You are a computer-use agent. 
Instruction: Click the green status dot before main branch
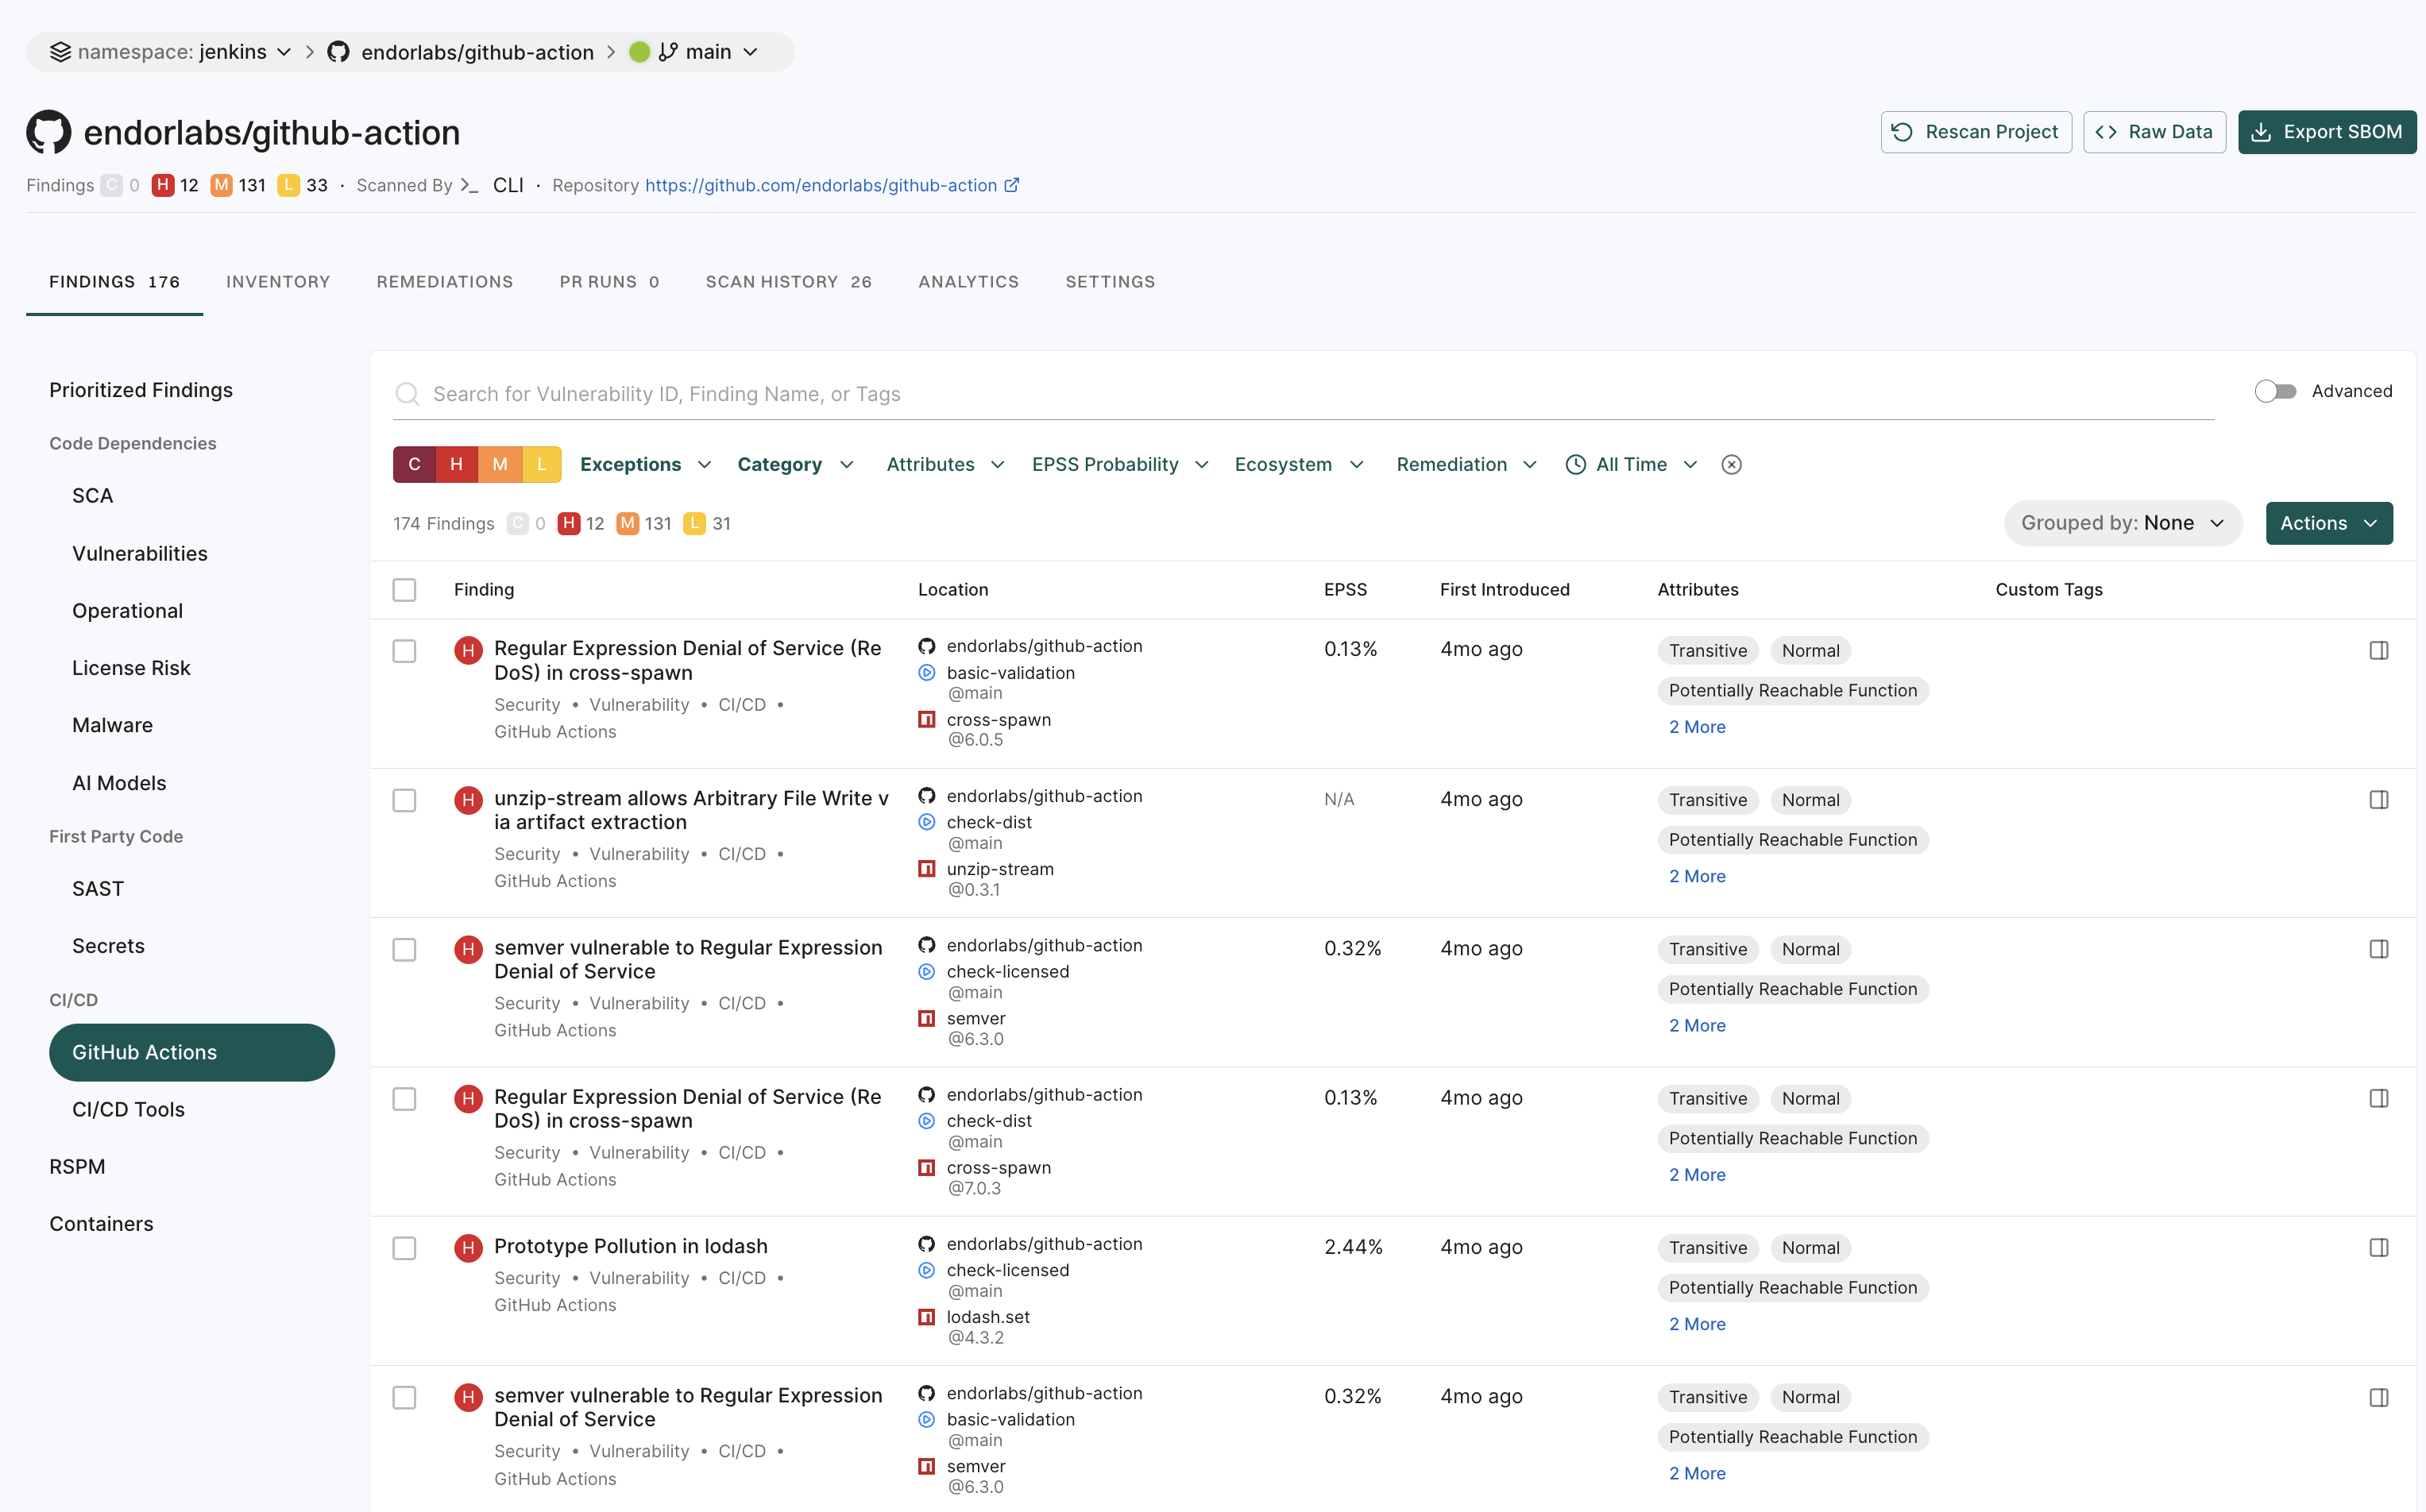click(x=640, y=52)
